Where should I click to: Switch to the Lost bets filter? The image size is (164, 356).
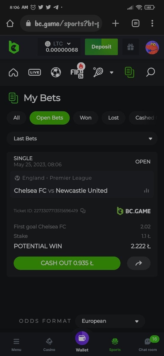click(113, 118)
